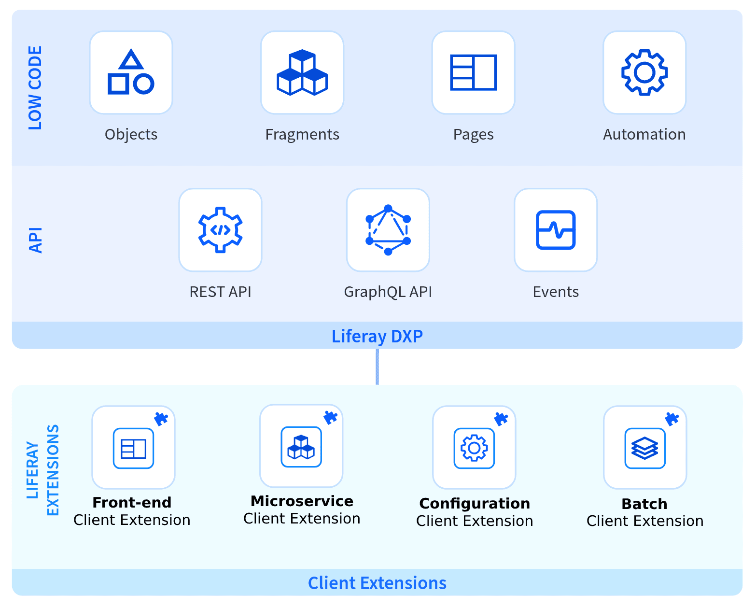
Task: Click the Events label
Action: point(556,292)
